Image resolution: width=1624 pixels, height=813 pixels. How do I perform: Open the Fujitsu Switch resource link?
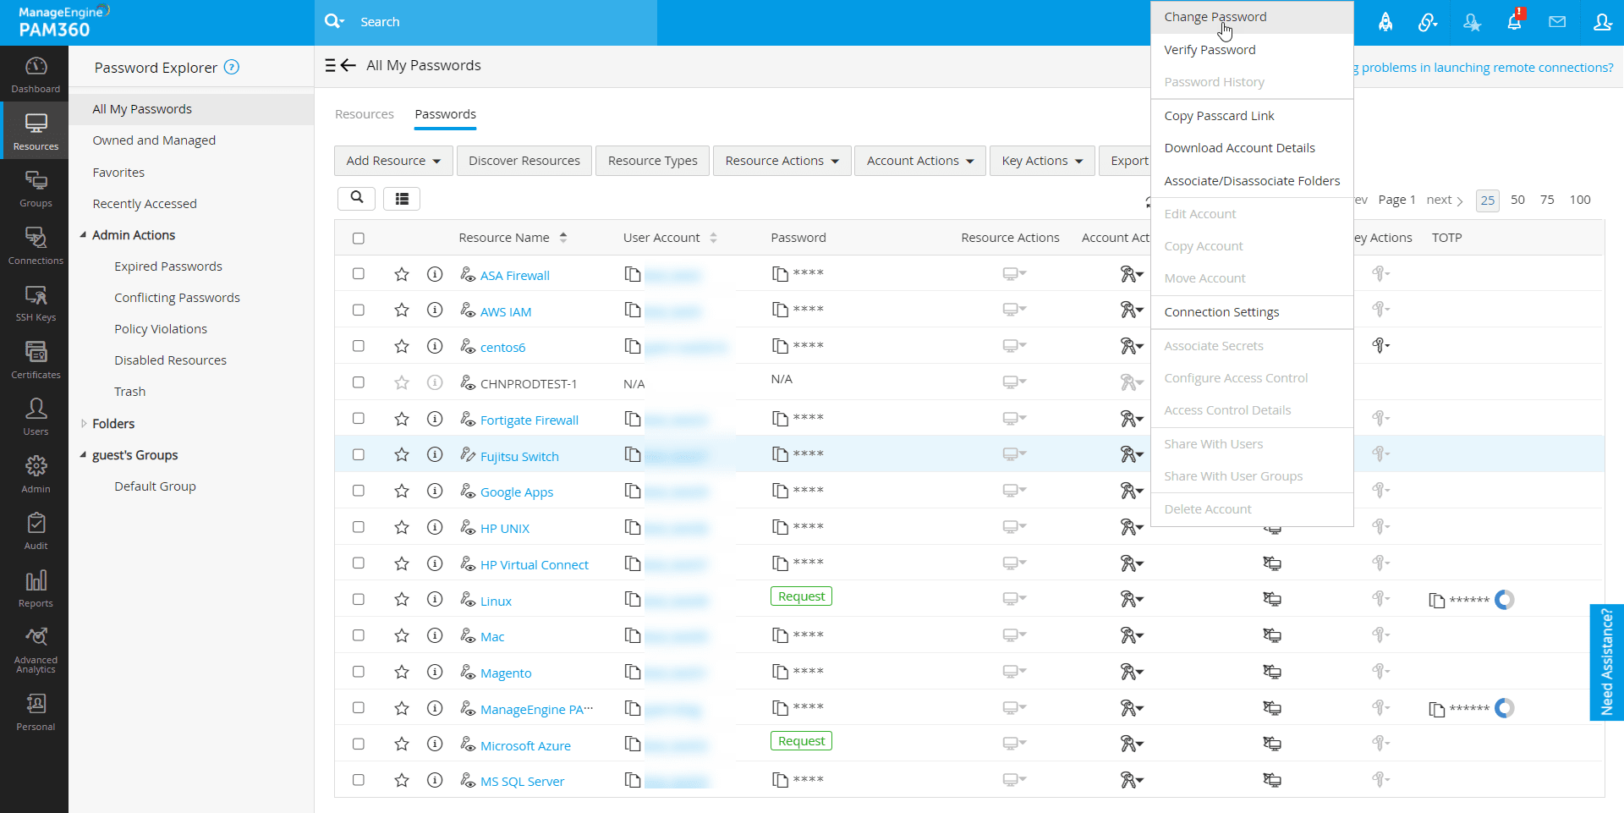(519, 457)
